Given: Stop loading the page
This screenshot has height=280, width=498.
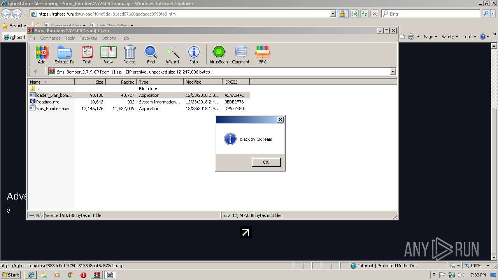Looking at the screenshot, I should [x=374, y=14].
